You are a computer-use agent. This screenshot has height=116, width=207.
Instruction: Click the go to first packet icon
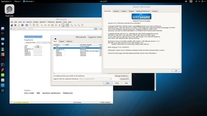click(x=56, y=25)
